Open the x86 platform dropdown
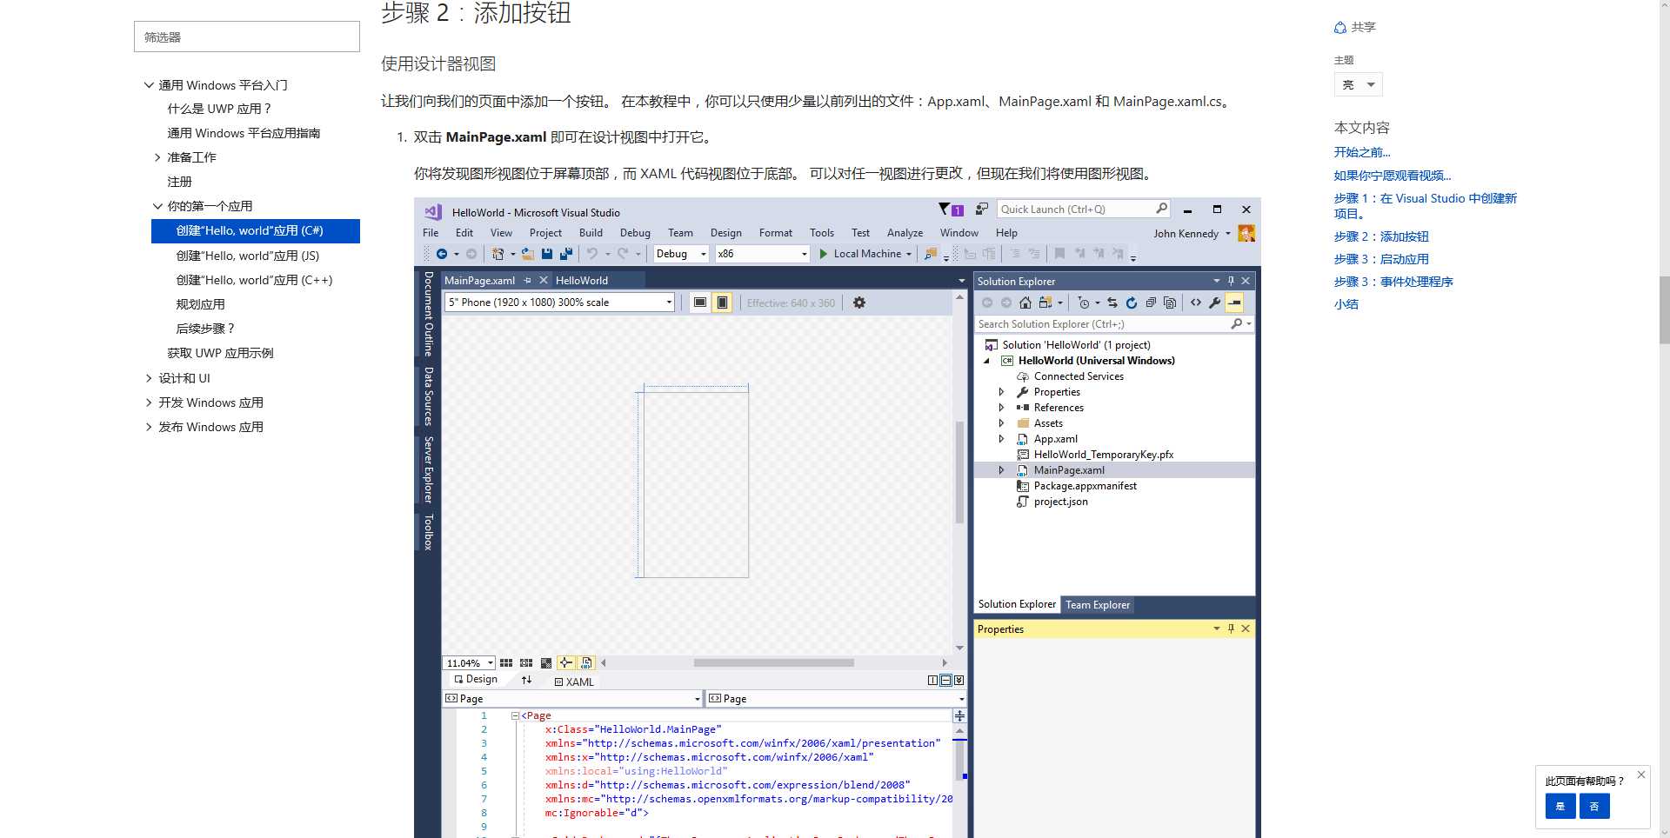Viewport: 1670px width, 838px height. (x=762, y=254)
